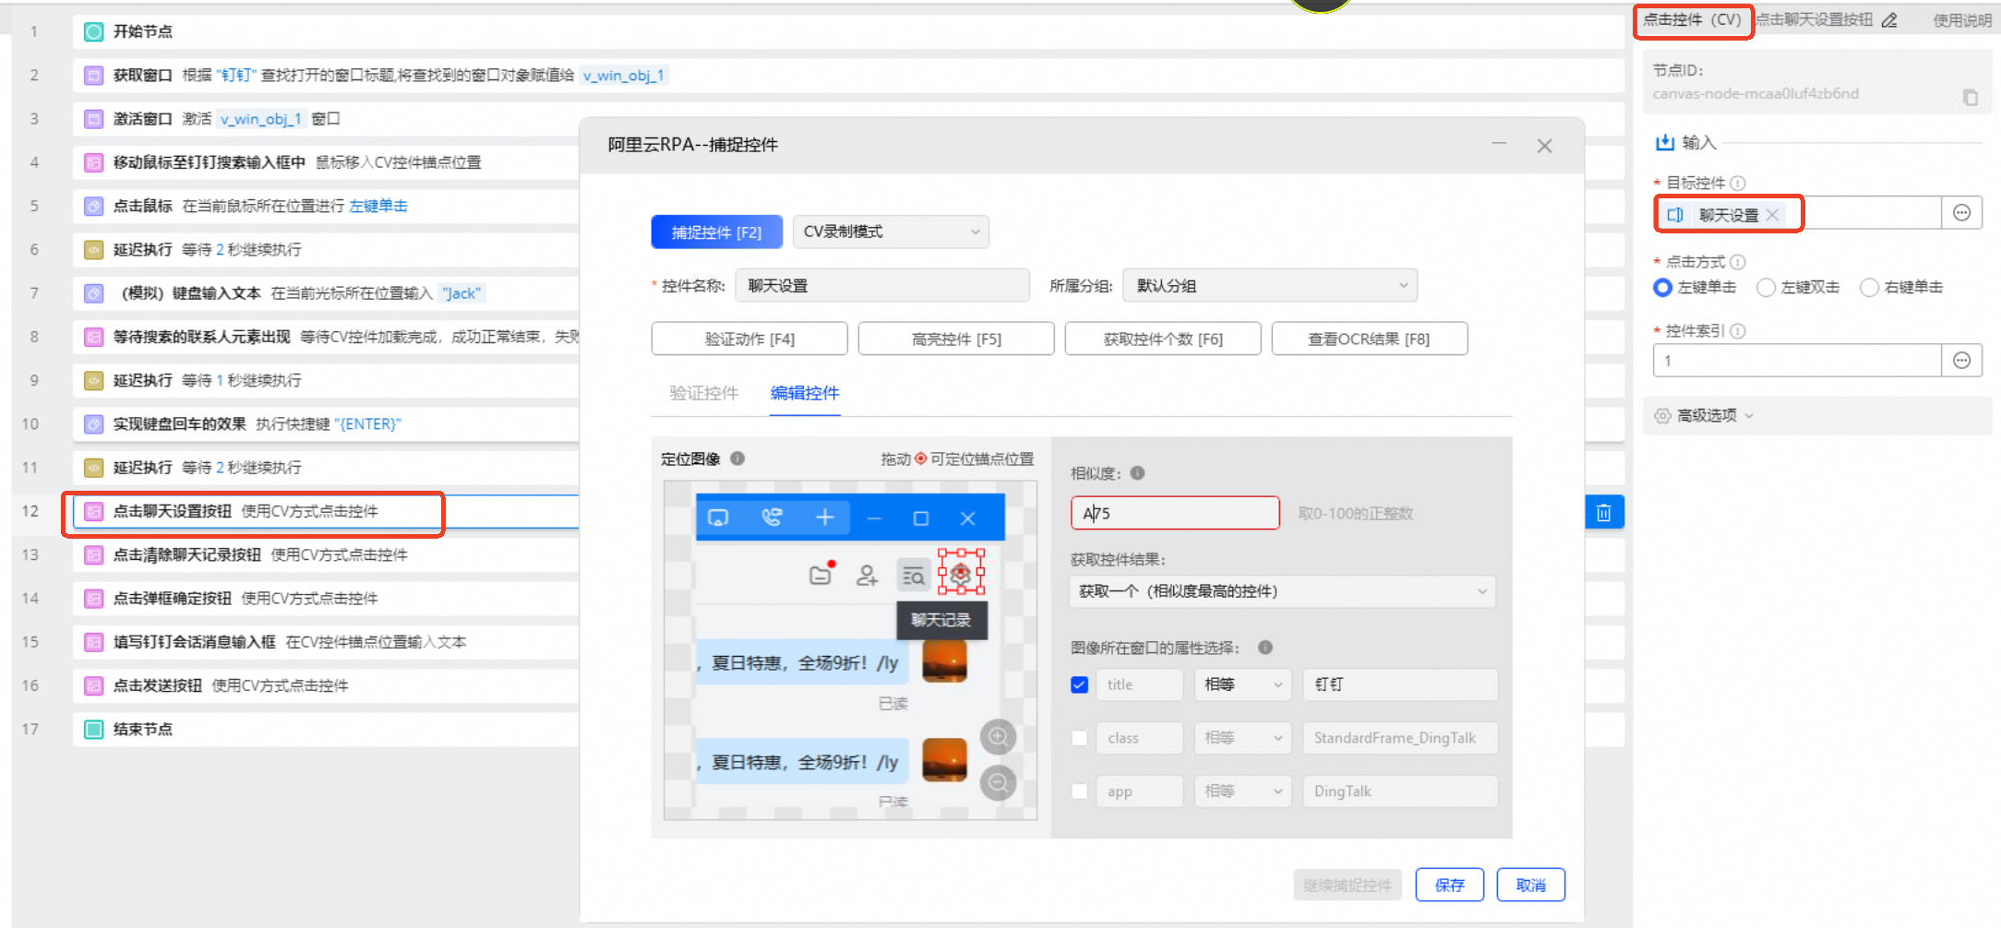Open the picker icon beside 目标控件 field
The height and width of the screenshot is (928, 2001).
[x=1962, y=214]
